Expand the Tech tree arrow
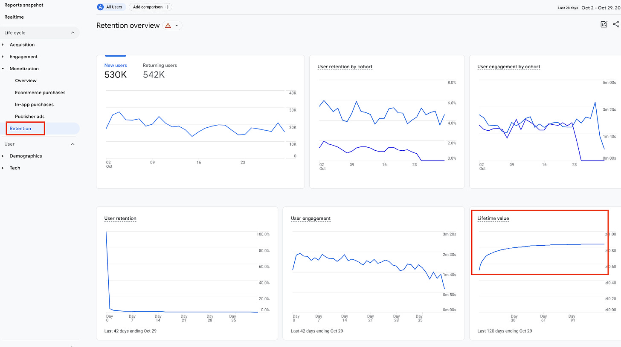Viewport: 621px width, 347px height. click(x=3, y=168)
